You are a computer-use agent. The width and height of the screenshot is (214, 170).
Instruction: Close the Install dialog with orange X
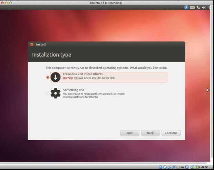coord(32,44)
